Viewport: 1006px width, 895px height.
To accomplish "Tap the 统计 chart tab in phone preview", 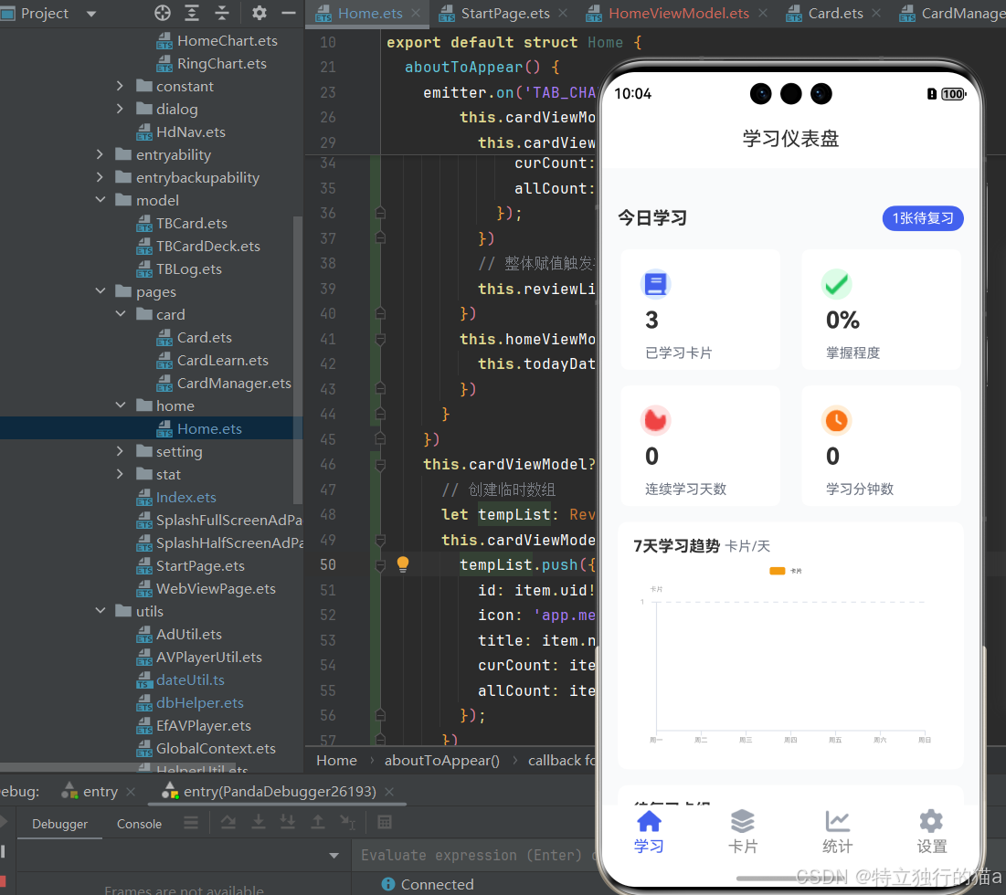I will click(837, 832).
